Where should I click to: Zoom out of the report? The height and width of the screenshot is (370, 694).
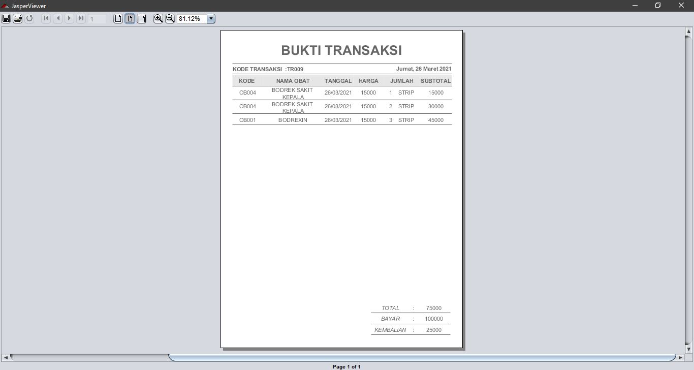(170, 18)
